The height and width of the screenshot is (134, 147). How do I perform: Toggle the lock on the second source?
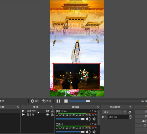52,115
